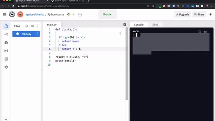The height and width of the screenshot is (121, 215).
Task: Open the Version control sidebar icon
Action: pyautogui.click(x=6, y=34)
